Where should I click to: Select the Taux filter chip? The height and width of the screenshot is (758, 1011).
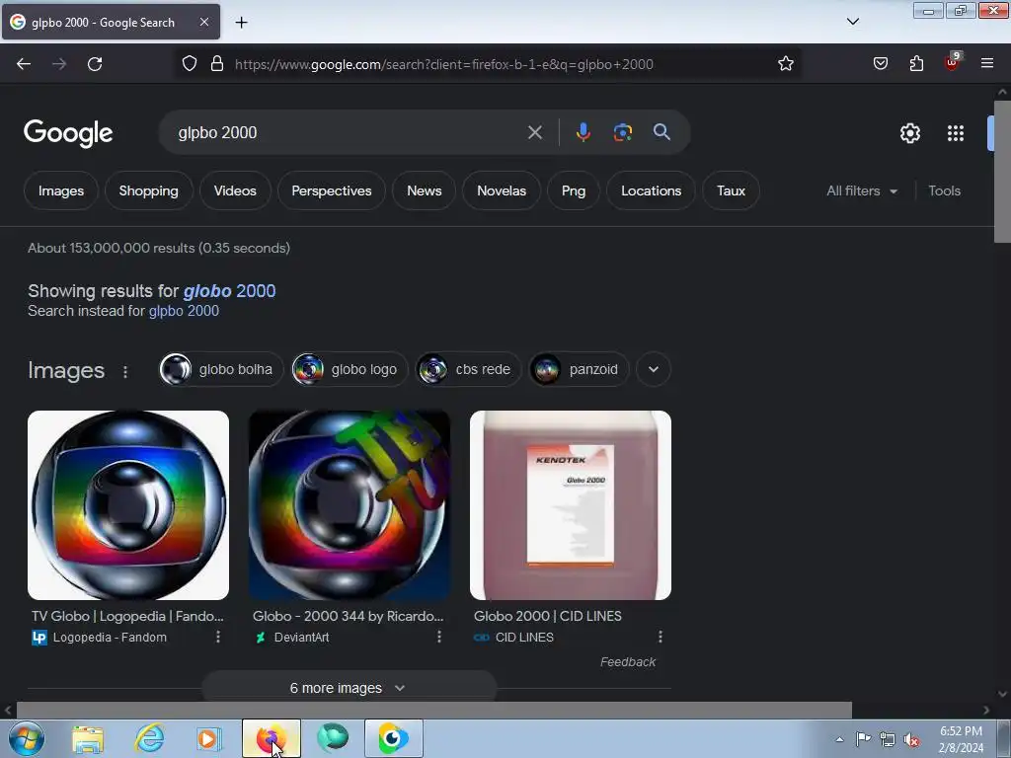pos(731,190)
